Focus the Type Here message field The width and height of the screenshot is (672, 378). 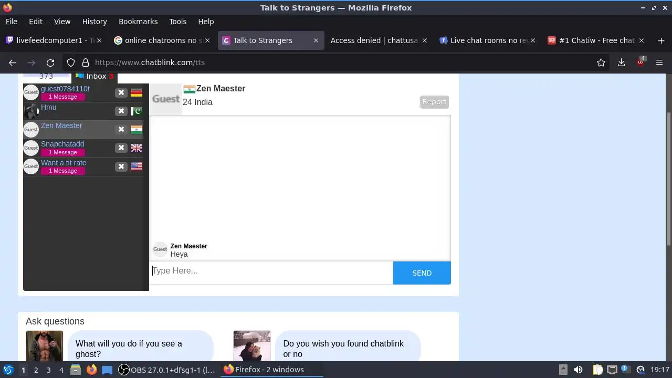coord(271,272)
